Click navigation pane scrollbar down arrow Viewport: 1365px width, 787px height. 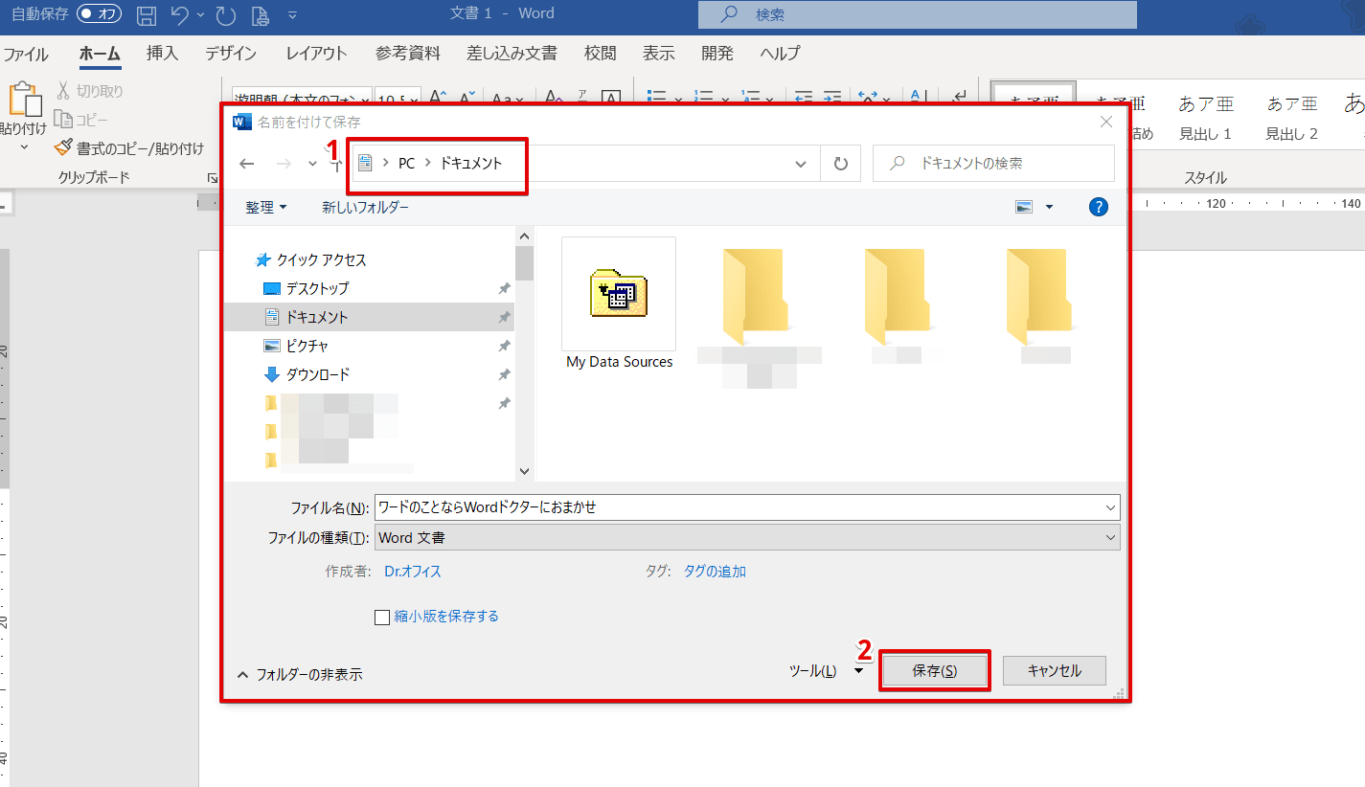[524, 471]
